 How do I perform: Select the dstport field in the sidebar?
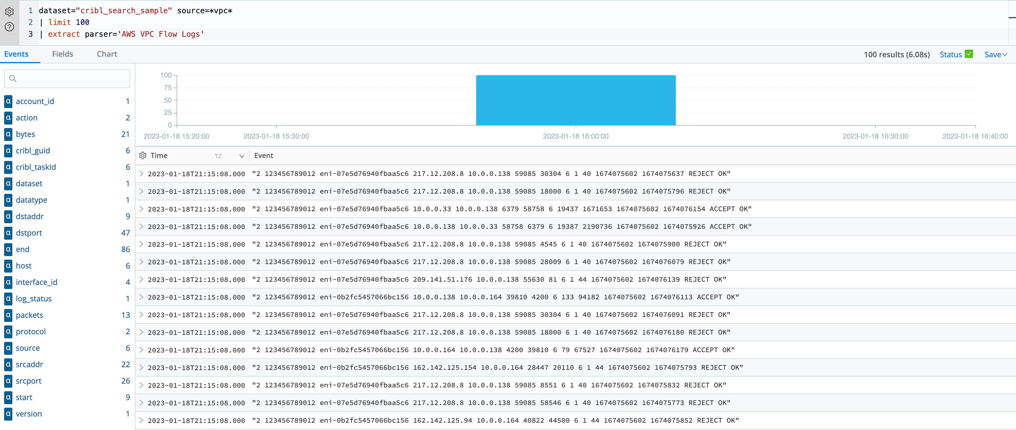[29, 233]
